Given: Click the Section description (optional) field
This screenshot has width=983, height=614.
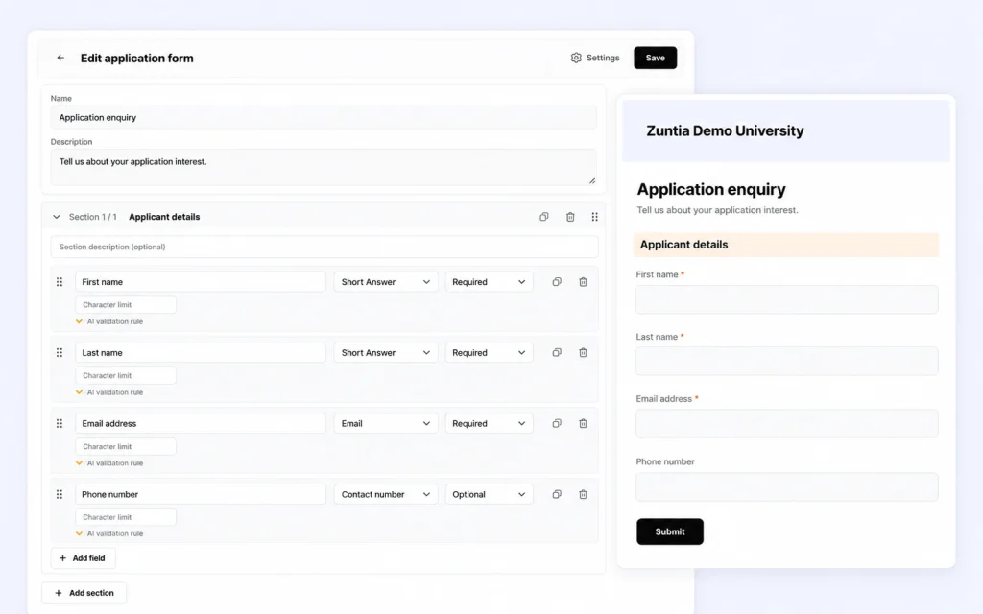Looking at the screenshot, I should click(324, 247).
